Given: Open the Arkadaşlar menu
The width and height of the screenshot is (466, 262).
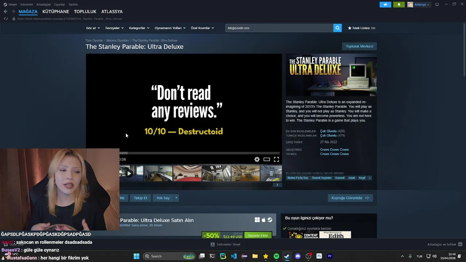Looking at the screenshot, I should tap(44, 4).
